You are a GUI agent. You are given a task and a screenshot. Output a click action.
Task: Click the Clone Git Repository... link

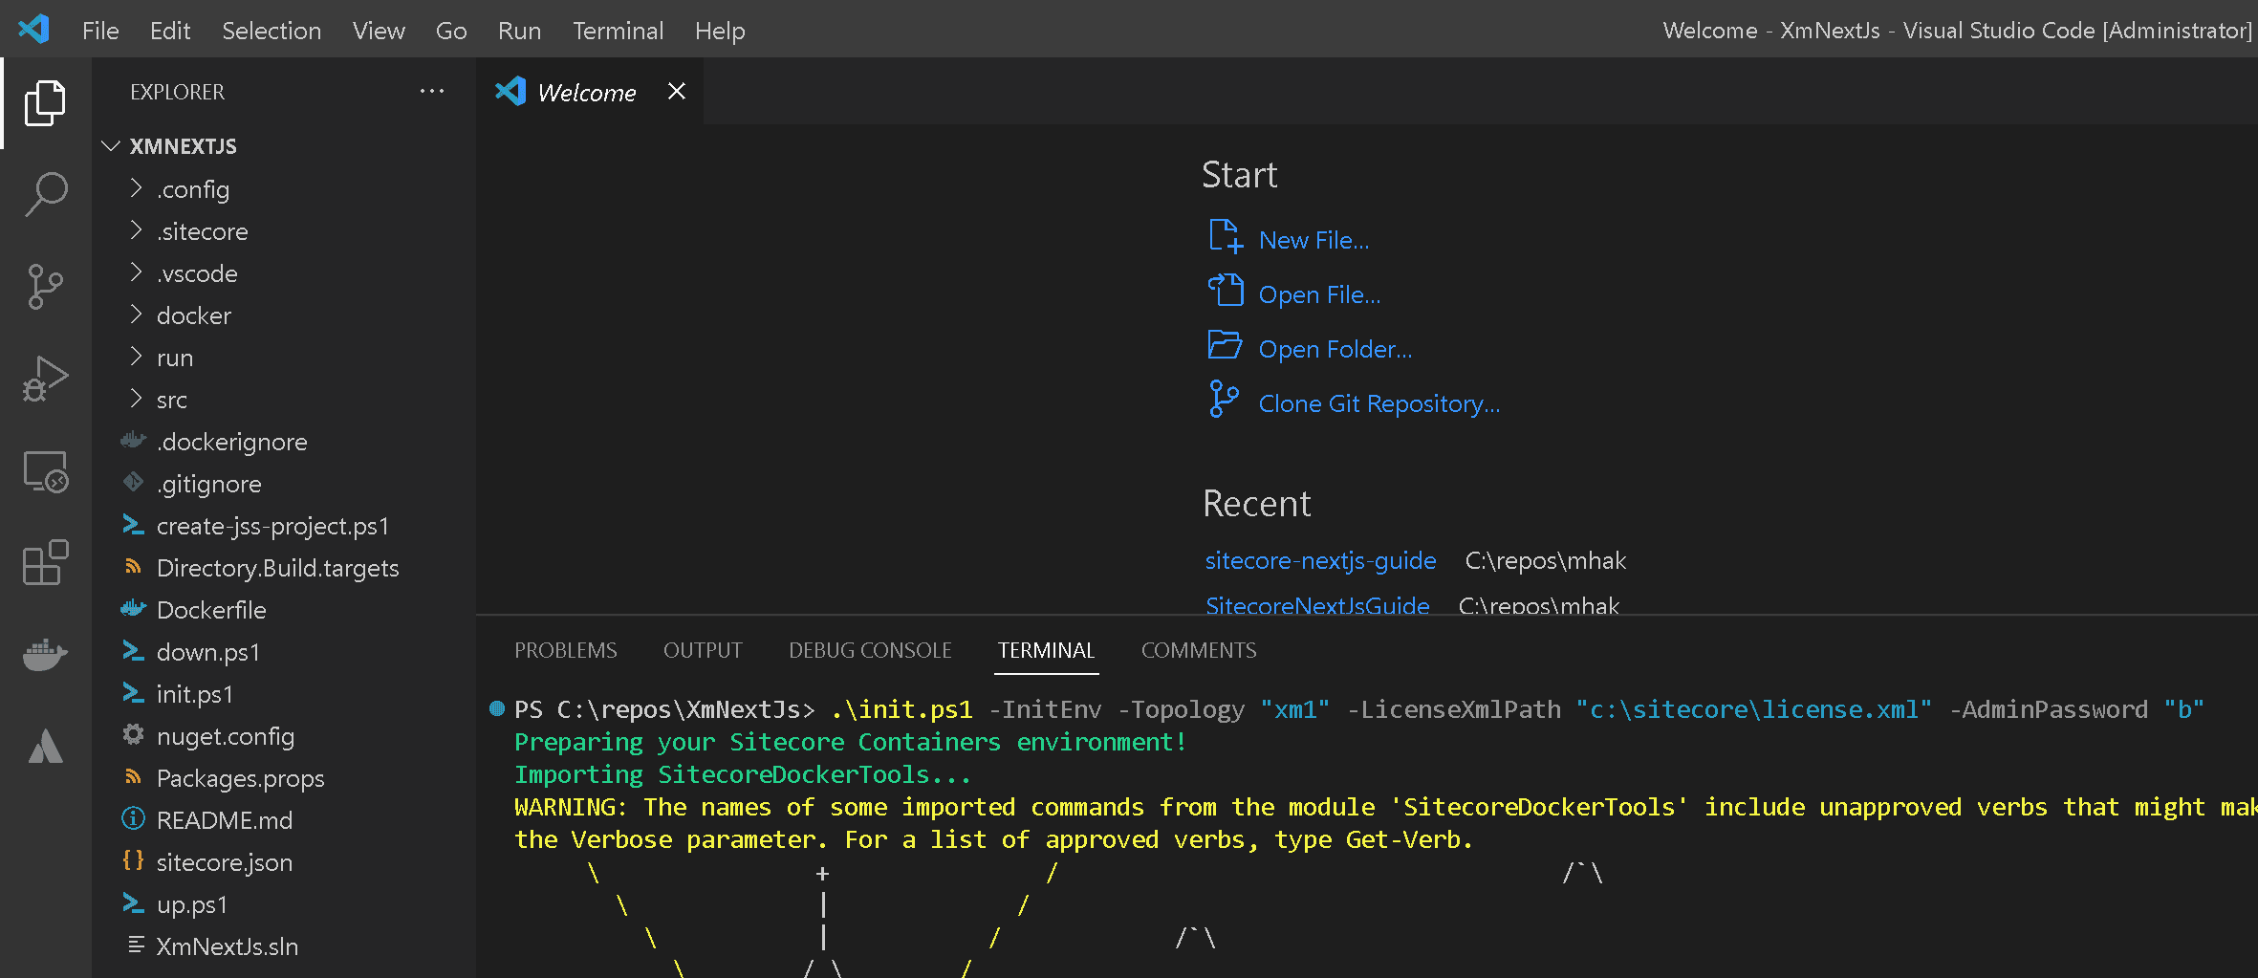1379,403
